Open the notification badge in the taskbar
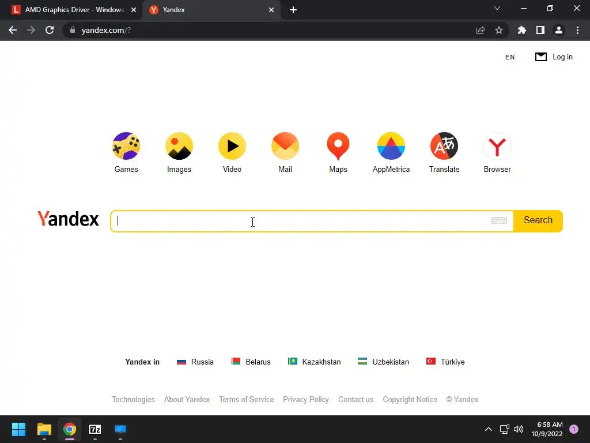The height and width of the screenshot is (443, 590). [574, 429]
